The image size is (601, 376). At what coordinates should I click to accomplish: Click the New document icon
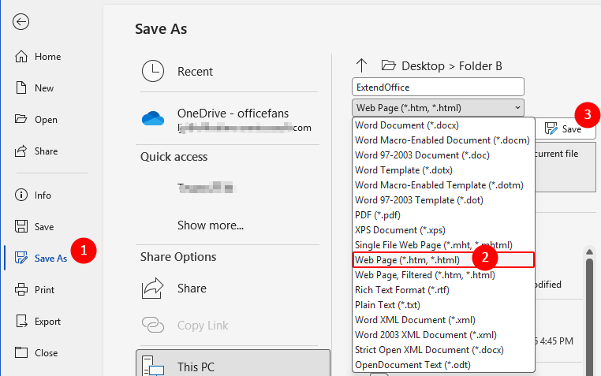[21, 87]
